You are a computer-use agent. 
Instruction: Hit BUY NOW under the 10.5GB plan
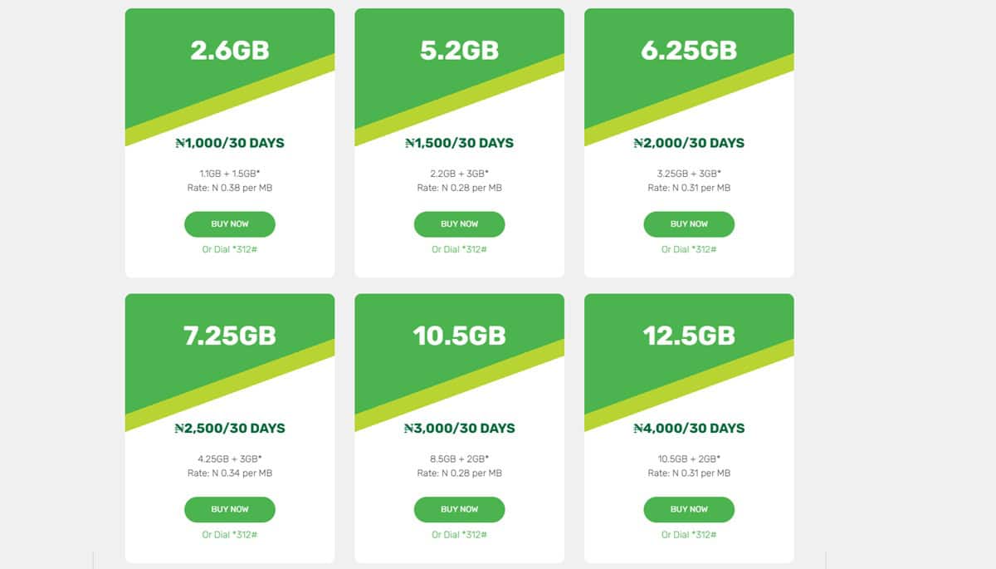[459, 509]
